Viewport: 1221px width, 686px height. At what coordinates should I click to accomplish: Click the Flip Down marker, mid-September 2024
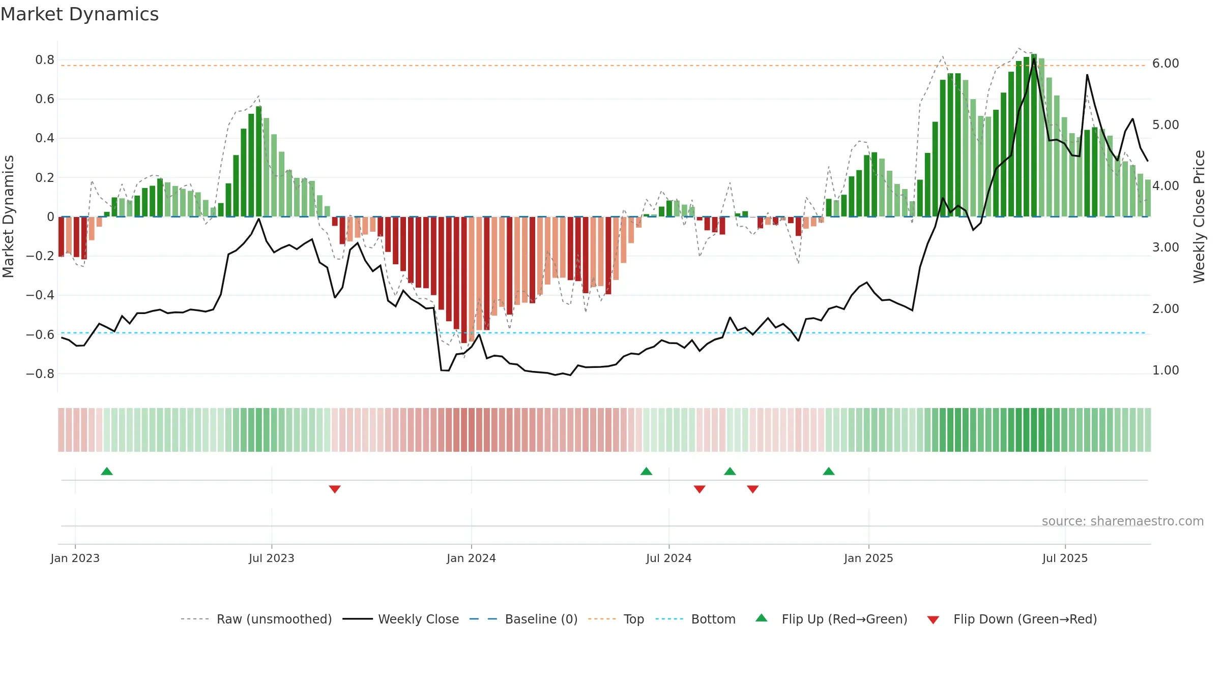click(753, 489)
